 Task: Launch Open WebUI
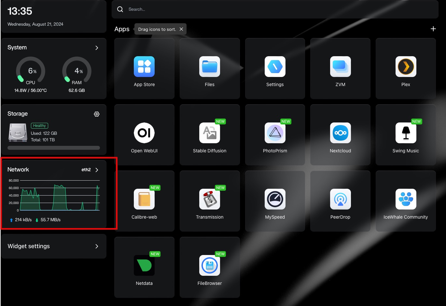[x=144, y=133]
